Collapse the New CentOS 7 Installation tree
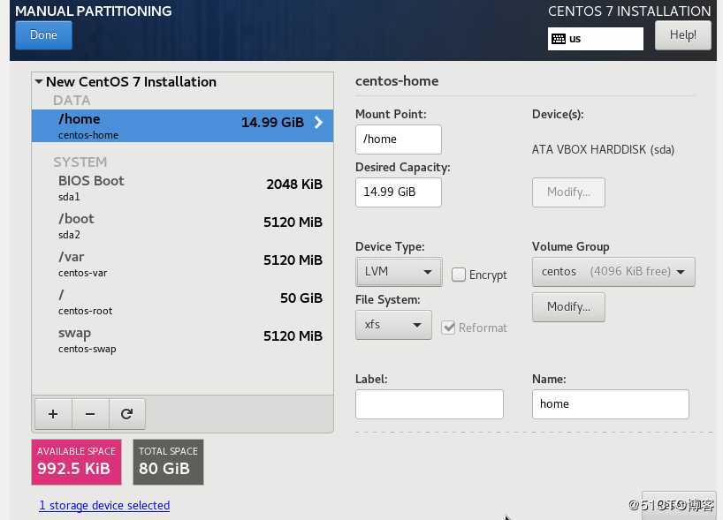 tap(39, 82)
